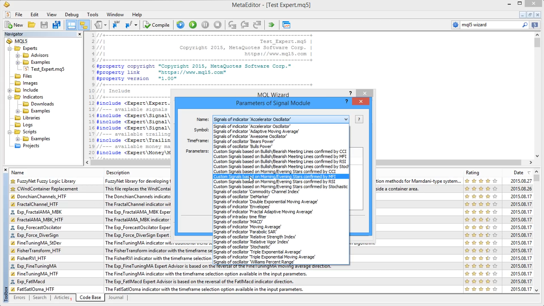Viewport: 544px width, 306px height.
Task: Pause debugging with the pause icon
Action: [x=205, y=25]
